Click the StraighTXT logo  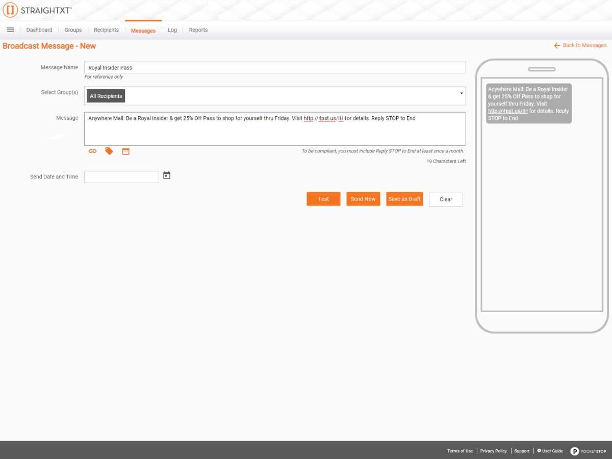(x=37, y=10)
